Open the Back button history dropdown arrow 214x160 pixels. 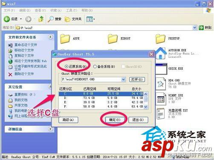(21, 19)
